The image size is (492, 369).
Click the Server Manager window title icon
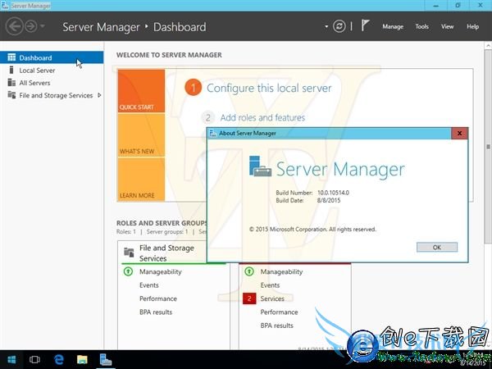[5, 6]
